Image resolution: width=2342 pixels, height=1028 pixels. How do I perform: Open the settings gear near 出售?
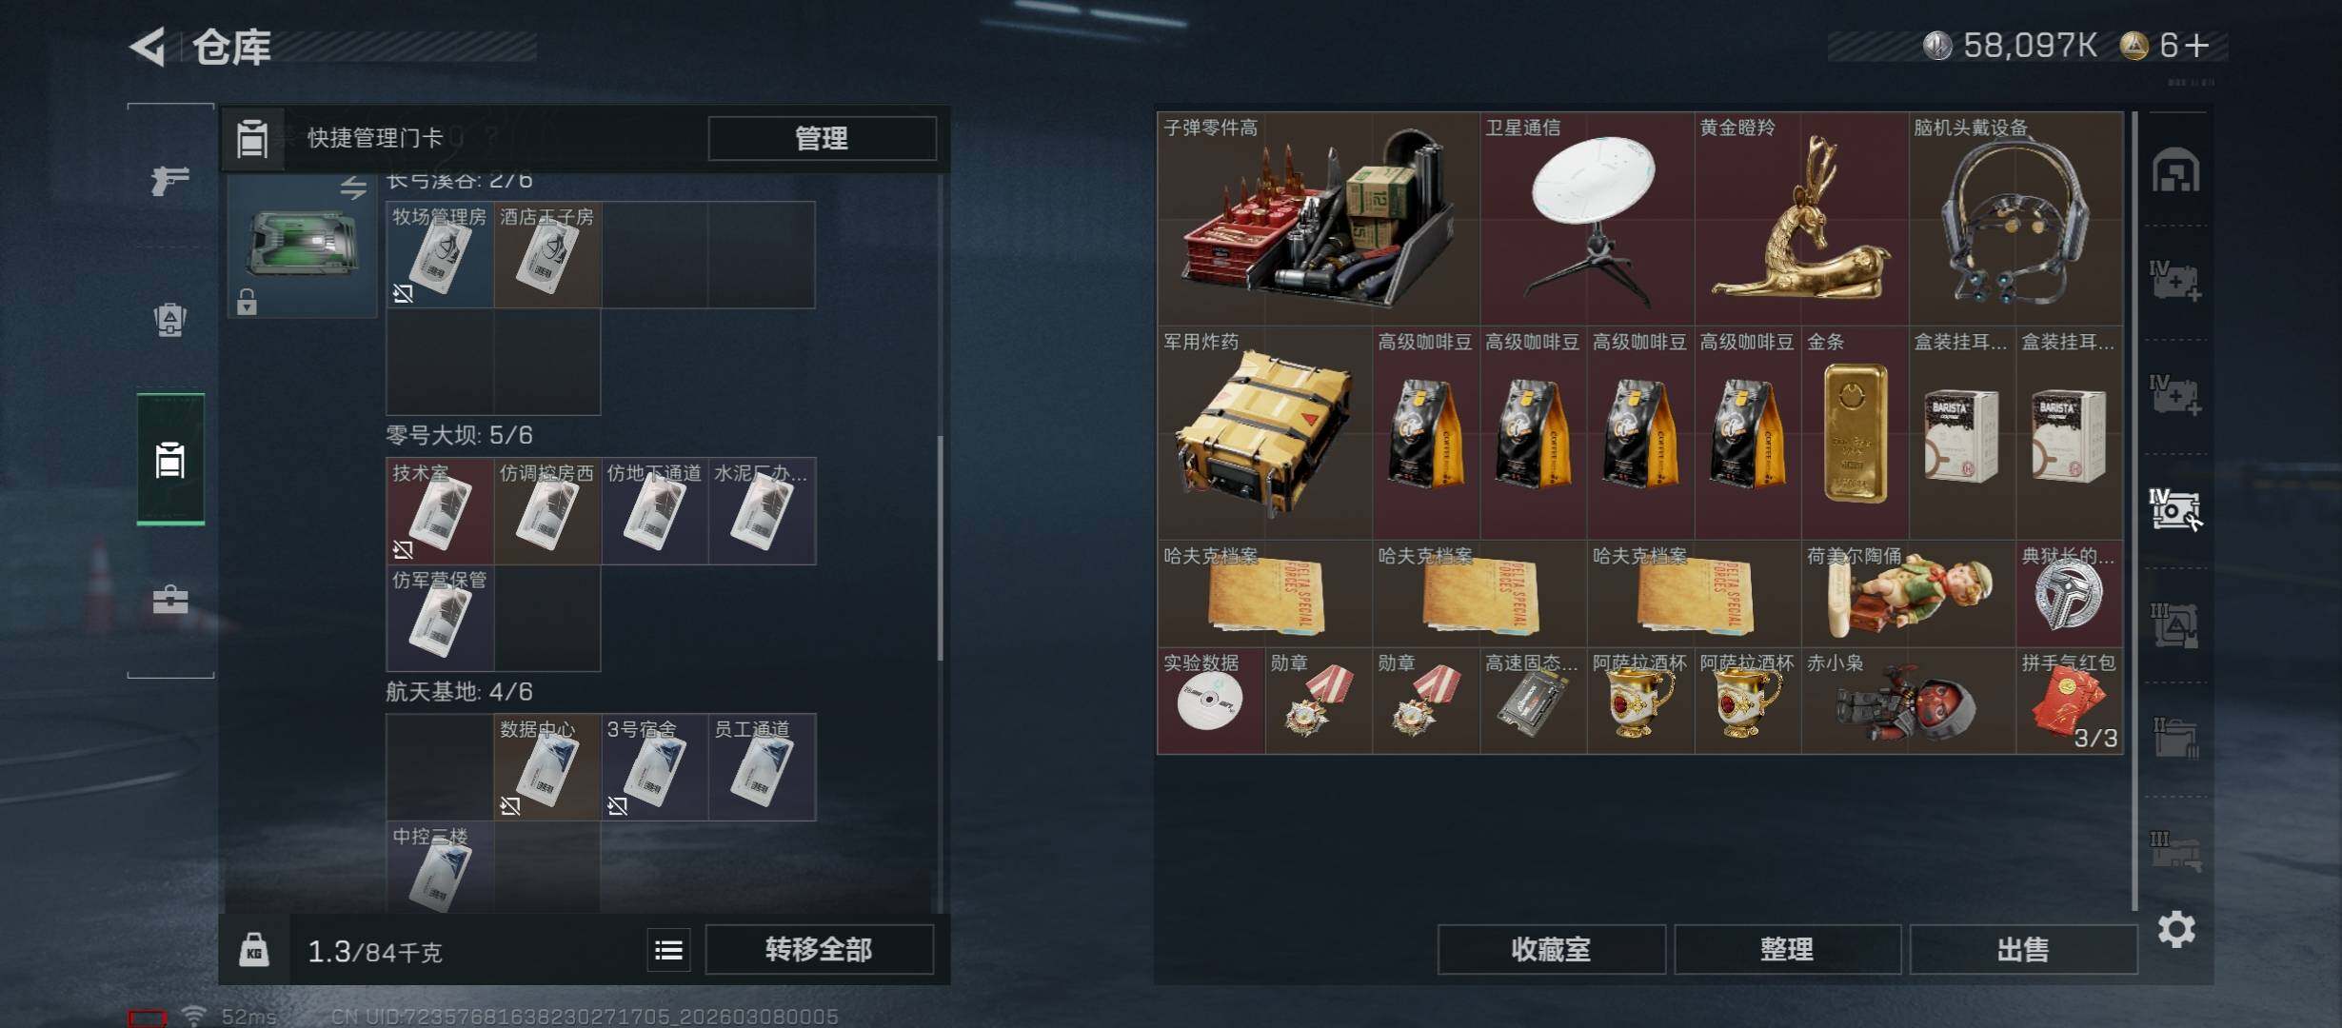pos(2176,929)
